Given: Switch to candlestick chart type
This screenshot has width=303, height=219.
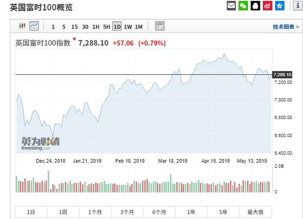Looking at the screenshot, I should point(22,26).
